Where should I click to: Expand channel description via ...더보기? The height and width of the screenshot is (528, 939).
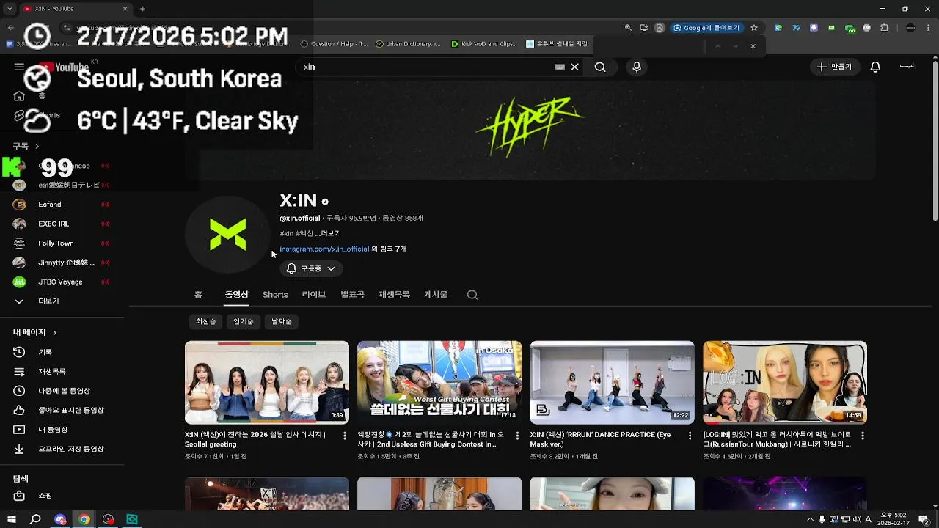pos(328,233)
